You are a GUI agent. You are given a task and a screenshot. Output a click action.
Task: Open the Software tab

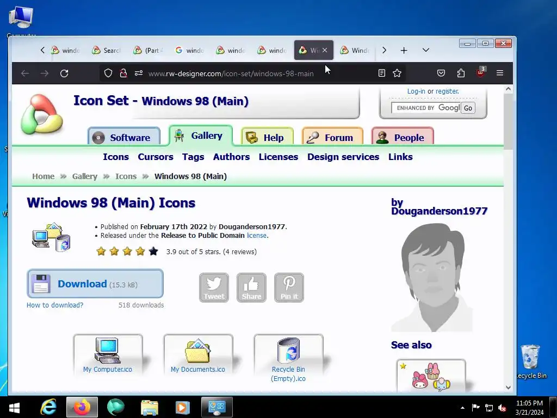pyautogui.click(x=123, y=137)
